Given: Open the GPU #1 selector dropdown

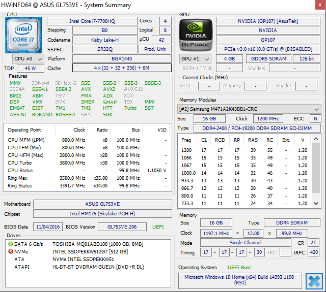Looking at the screenshot, I should pyautogui.click(x=195, y=59).
